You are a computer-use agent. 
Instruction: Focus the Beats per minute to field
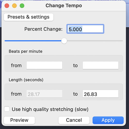coord(101,65)
